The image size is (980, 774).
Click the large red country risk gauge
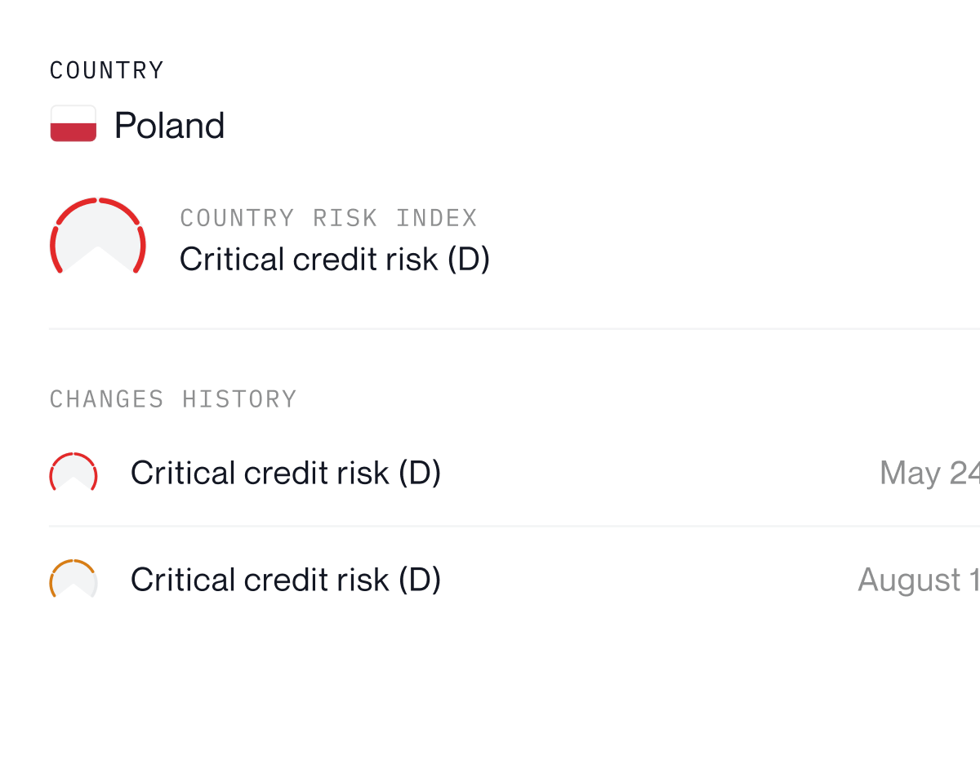pos(98,235)
